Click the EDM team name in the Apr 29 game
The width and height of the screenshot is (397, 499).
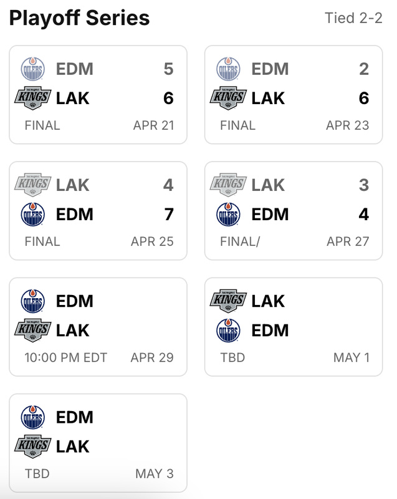click(x=75, y=301)
